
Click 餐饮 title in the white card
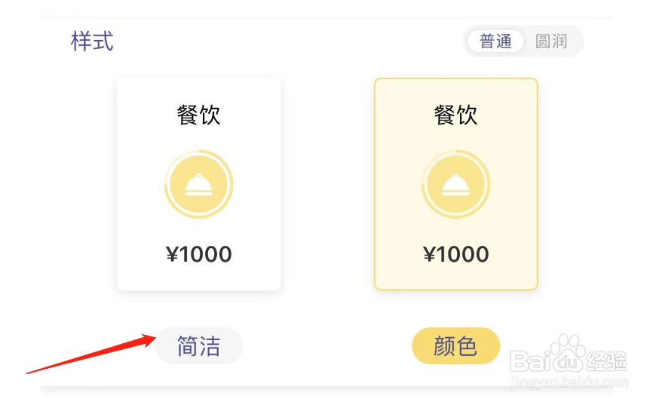pyautogui.click(x=199, y=115)
